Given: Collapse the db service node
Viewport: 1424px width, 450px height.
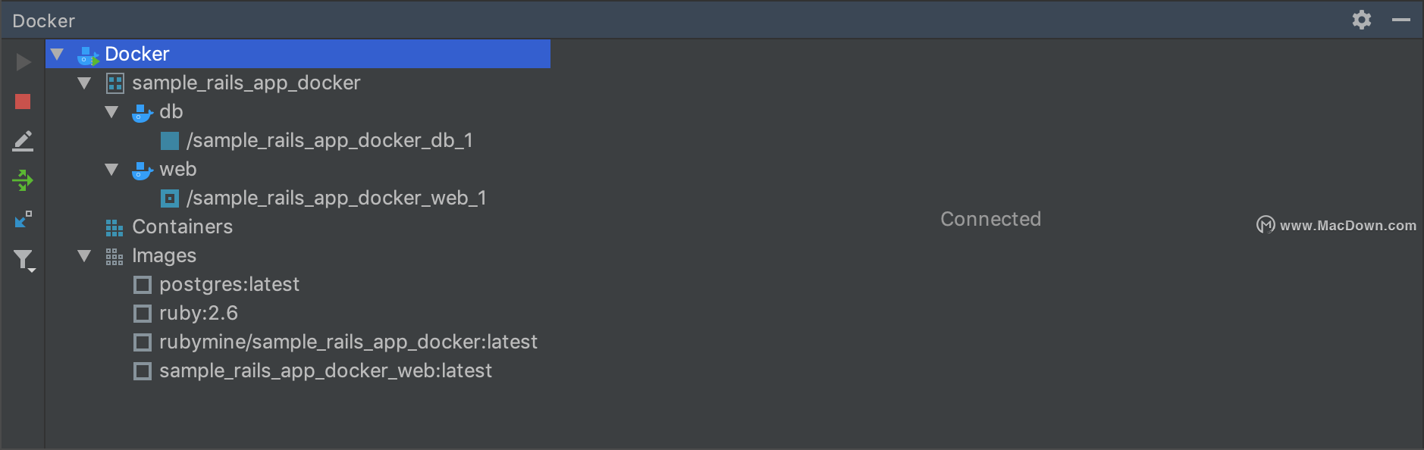Looking at the screenshot, I should [x=111, y=111].
